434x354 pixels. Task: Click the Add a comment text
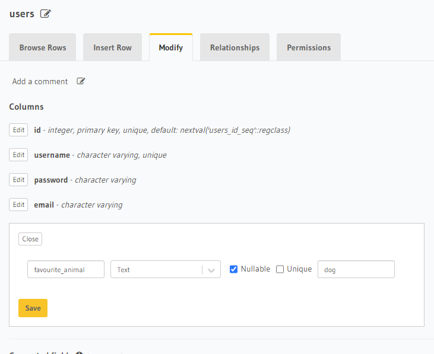click(x=40, y=81)
